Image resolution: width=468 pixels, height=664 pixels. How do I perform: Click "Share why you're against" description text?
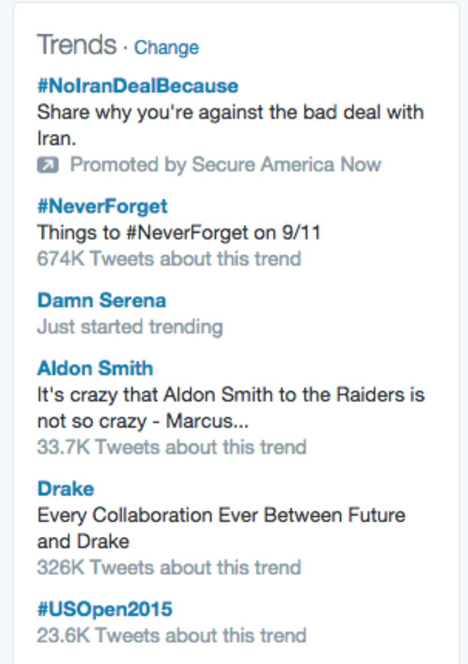tap(230, 112)
